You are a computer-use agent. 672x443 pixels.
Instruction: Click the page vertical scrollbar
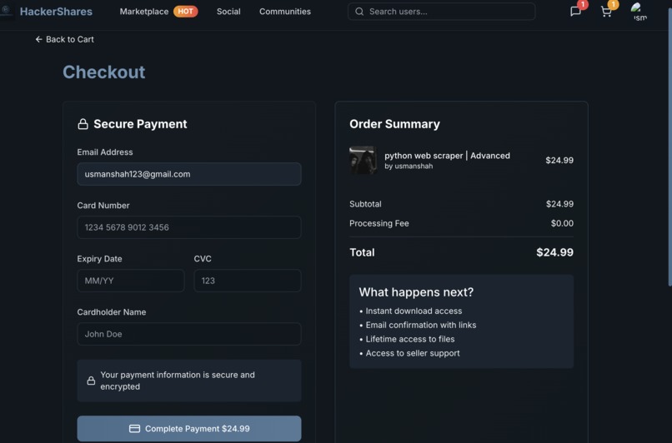pyautogui.click(x=669, y=146)
